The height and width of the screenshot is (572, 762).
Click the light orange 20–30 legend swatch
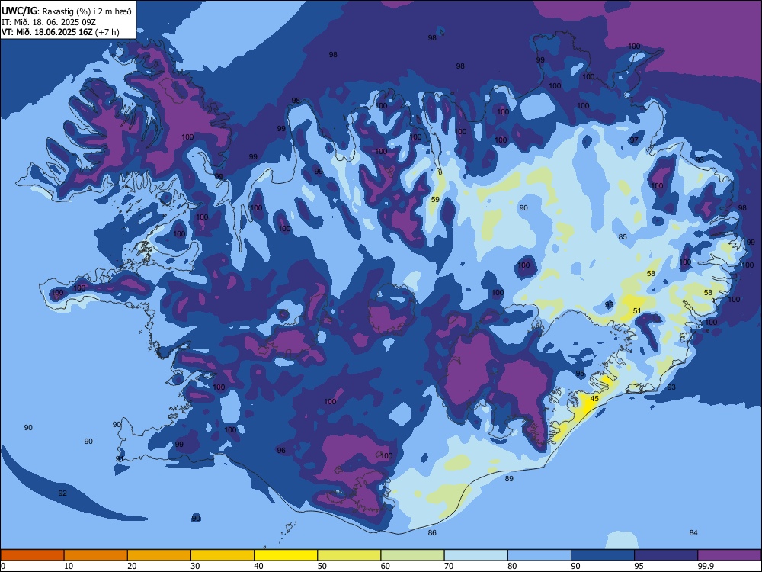pos(159,555)
